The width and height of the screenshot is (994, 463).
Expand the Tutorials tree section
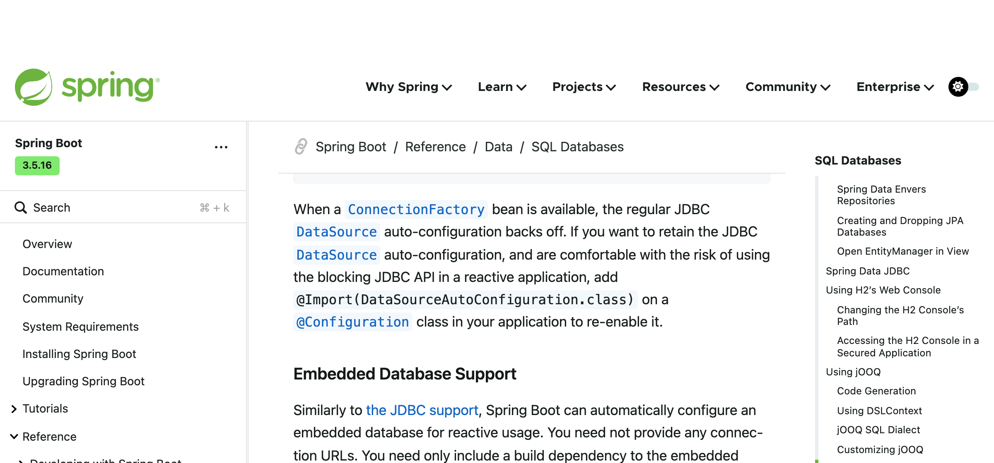click(14, 409)
